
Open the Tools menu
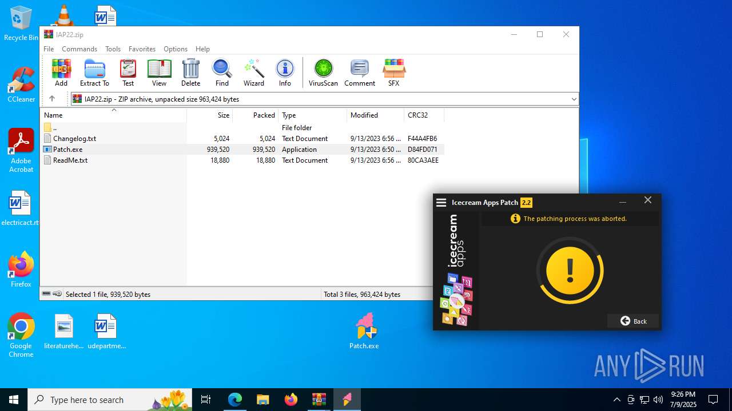point(113,49)
